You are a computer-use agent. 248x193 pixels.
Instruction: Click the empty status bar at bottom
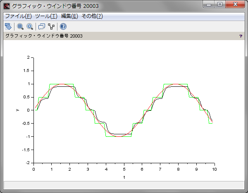pos(124,185)
